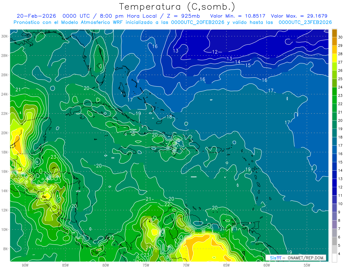Image resolution: width=348 pixels, height=269 pixels.
Task: Click the "Z = 925mb" pressure level text
Action: (183, 16)
